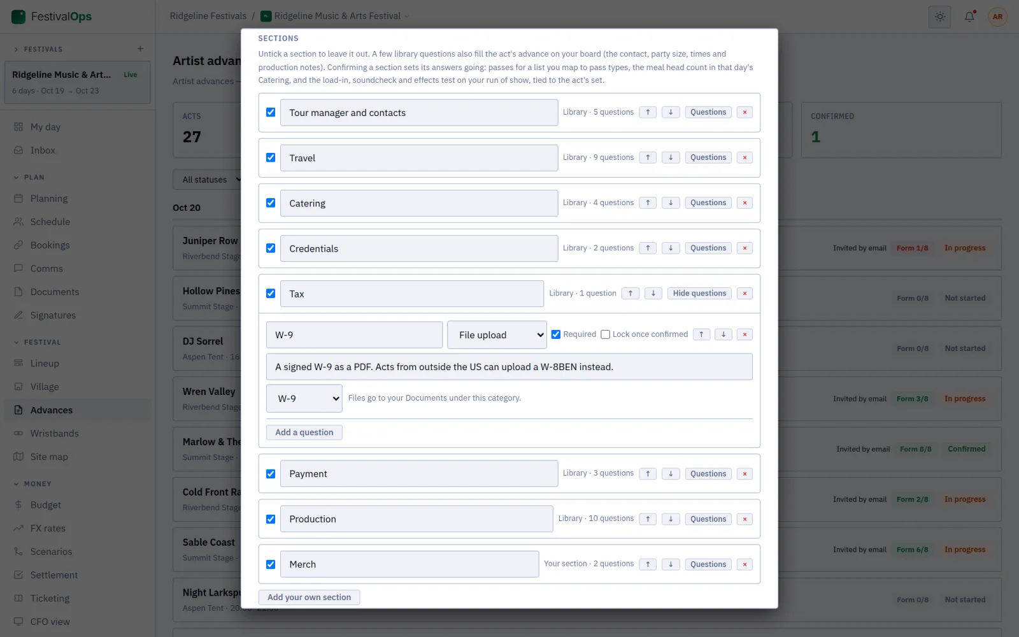
Task: Move Tour manager and contacts section up
Action: 648,112
